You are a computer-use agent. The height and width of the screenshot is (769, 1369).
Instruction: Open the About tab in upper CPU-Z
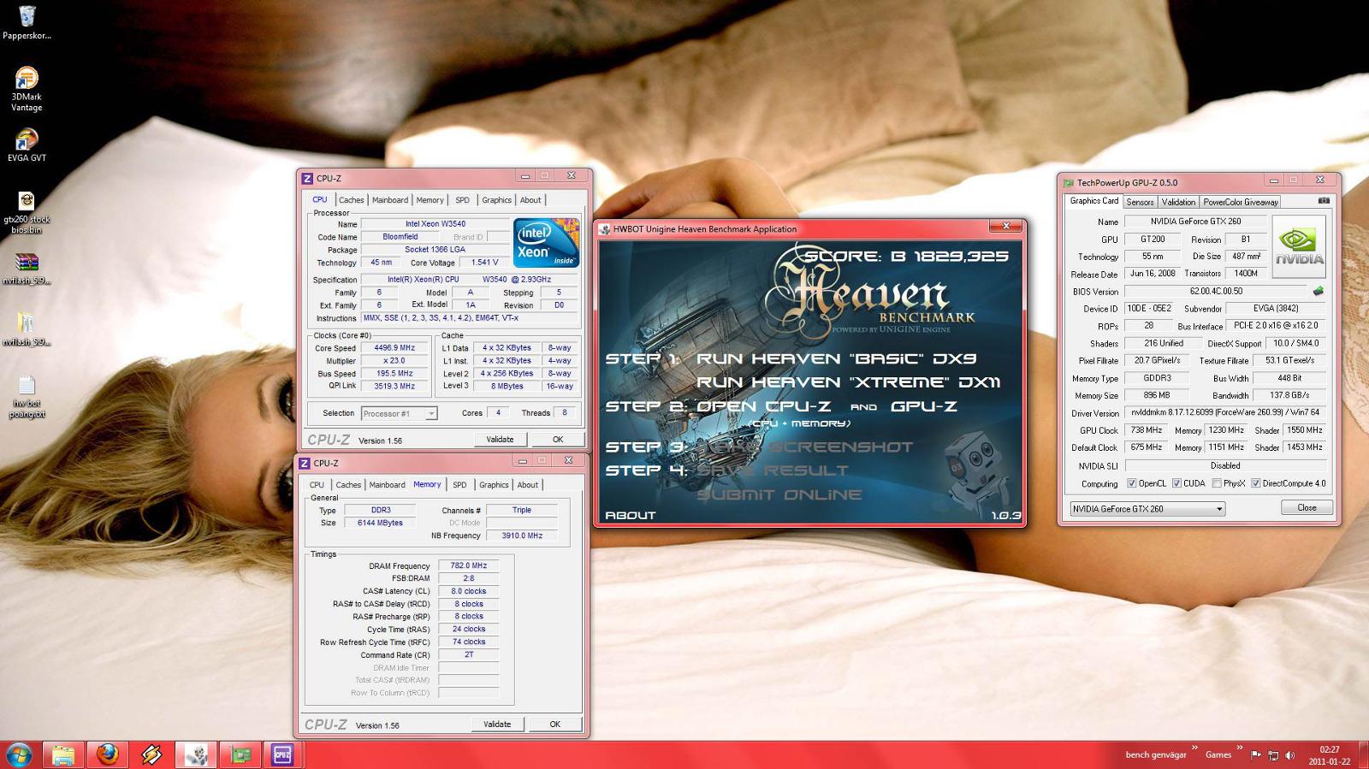530,200
